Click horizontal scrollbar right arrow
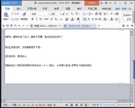Viewport: 135px width, 108px height. [x=128, y=101]
